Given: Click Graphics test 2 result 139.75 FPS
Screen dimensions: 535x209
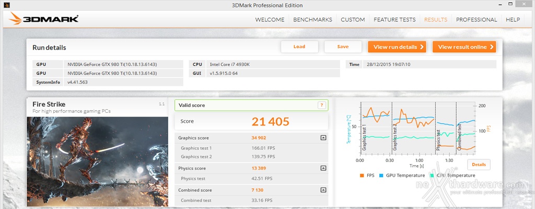Looking at the screenshot, I should click(263, 157).
